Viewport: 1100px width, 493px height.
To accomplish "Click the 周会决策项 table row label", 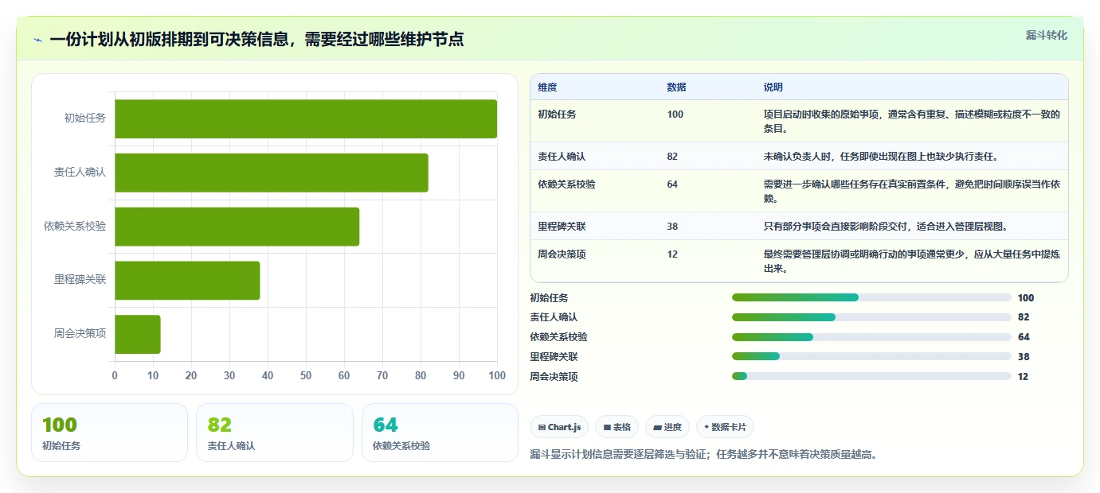I will point(562,254).
